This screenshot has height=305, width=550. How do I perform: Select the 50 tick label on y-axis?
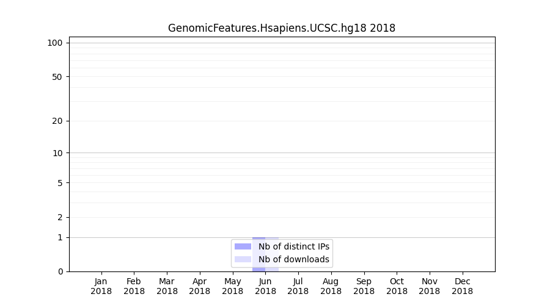(57, 77)
